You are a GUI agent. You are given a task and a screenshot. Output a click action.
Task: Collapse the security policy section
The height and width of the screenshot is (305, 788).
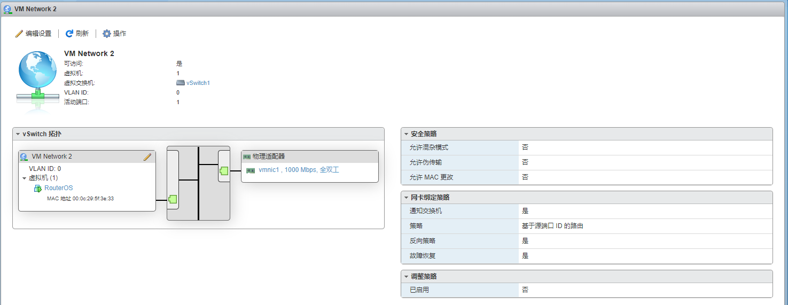pos(406,134)
